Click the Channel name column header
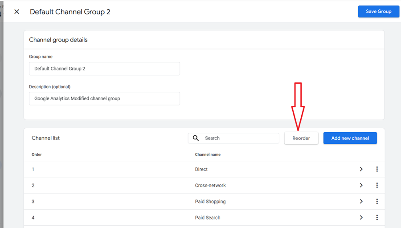 pyautogui.click(x=208, y=155)
